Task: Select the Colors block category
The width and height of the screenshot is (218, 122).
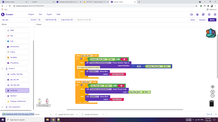Action: pos(17,52)
